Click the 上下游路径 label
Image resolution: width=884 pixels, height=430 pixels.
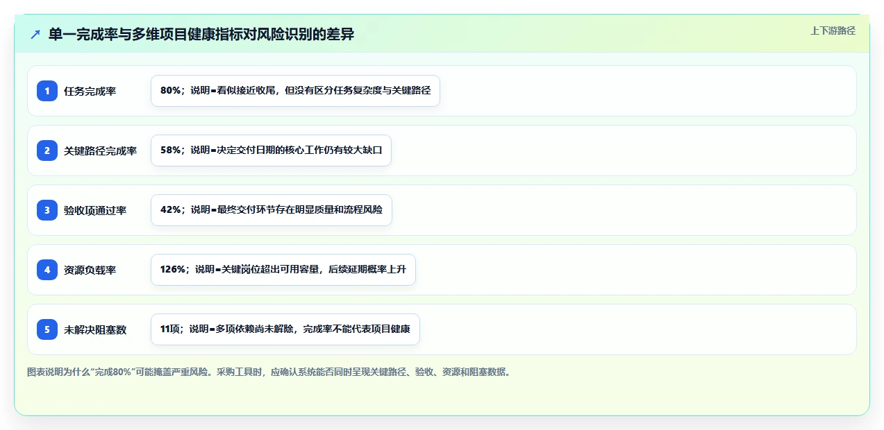click(x=833, y=31)
